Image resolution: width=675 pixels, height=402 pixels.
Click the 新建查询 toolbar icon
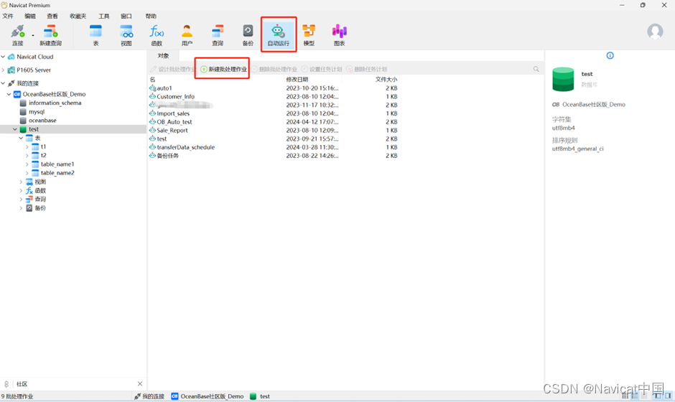click(x=50, y=35)
